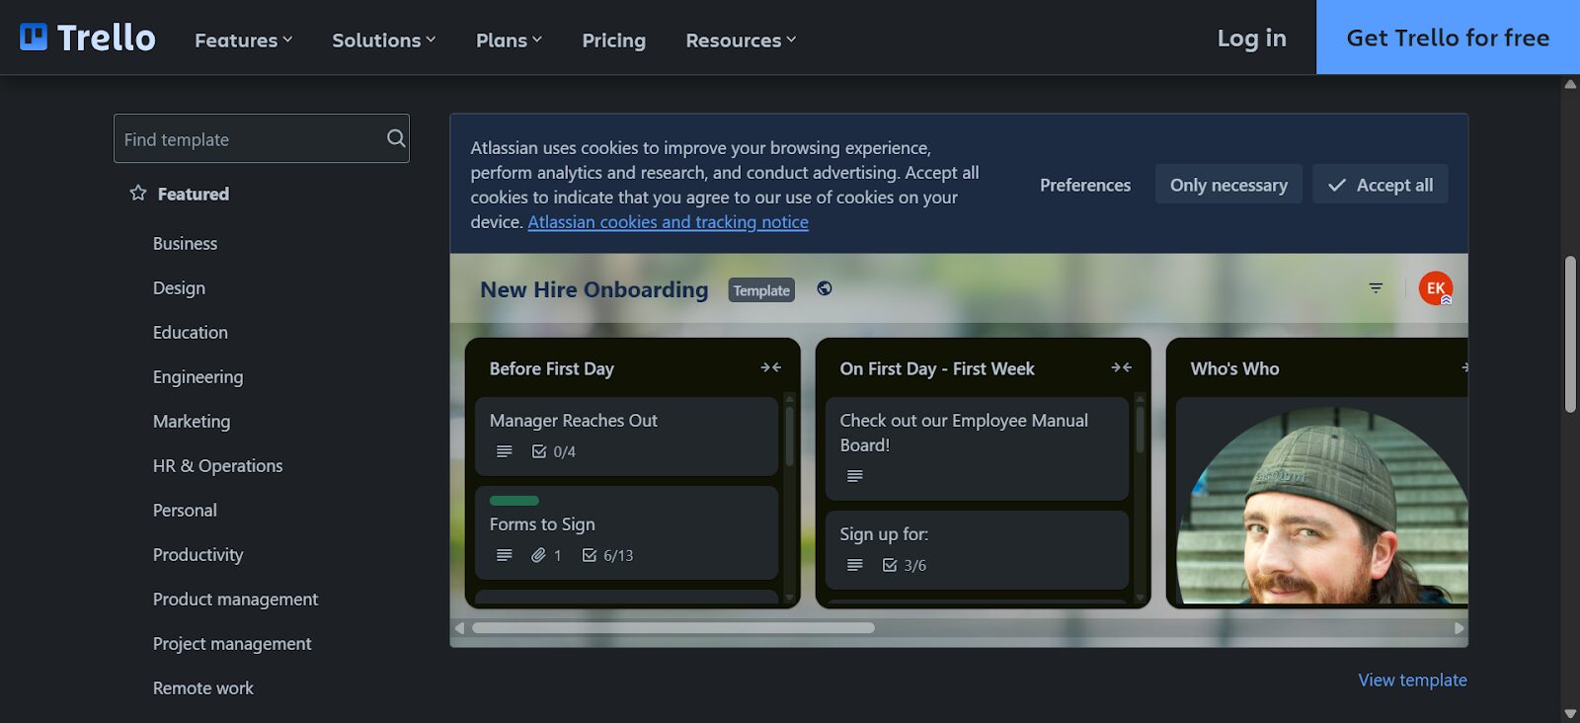Image resolution: width=1580 pixels, height=723 pixels.
Task: Collapse On First Day - First Week list
Action: pos(1122,367)
